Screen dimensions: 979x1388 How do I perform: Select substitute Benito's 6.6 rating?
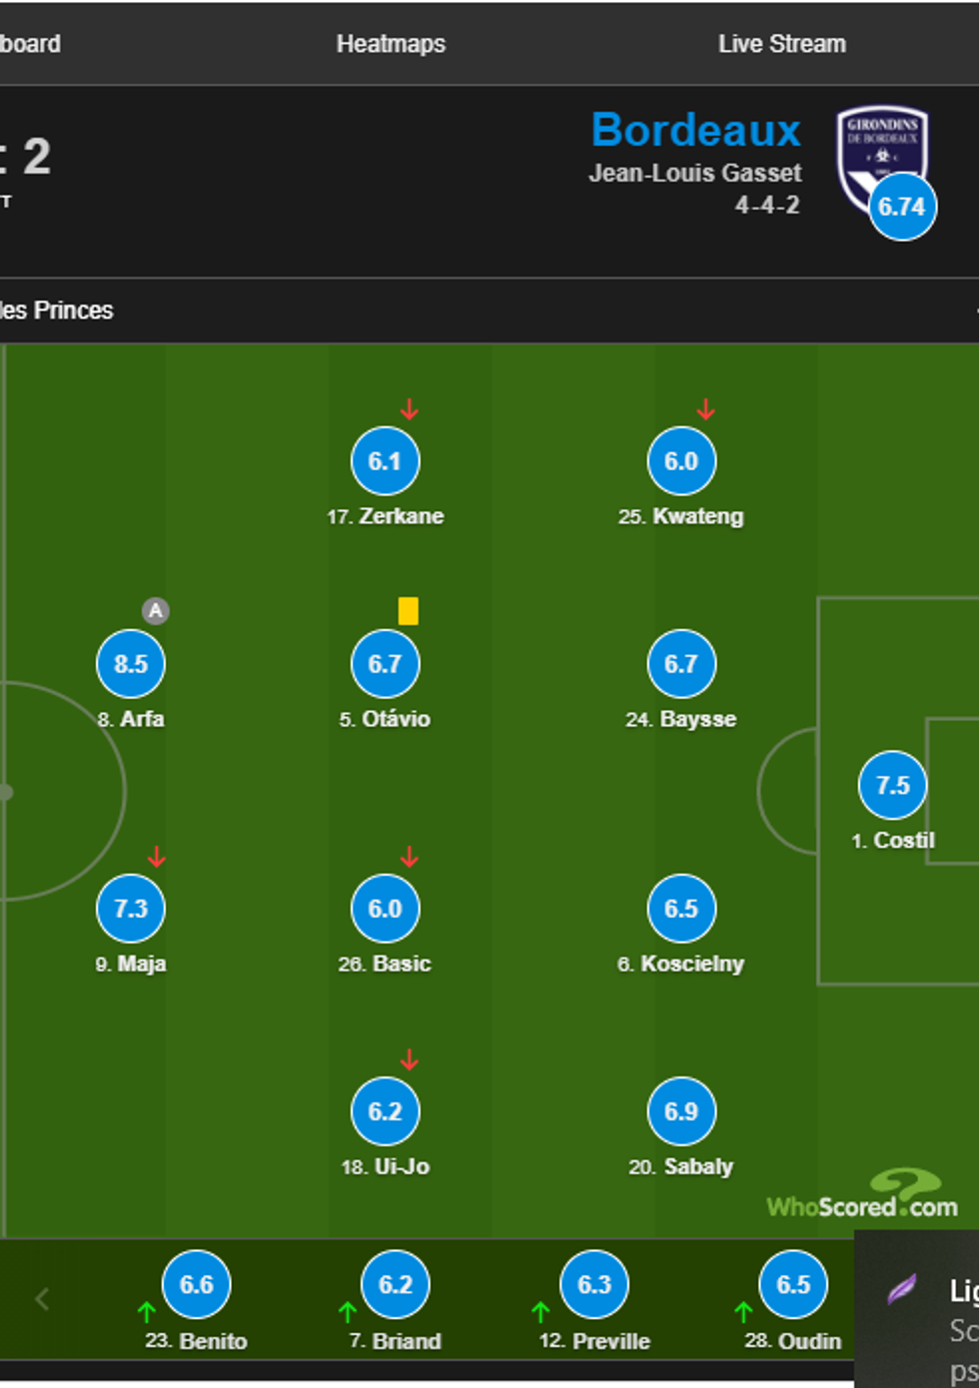196,1285
